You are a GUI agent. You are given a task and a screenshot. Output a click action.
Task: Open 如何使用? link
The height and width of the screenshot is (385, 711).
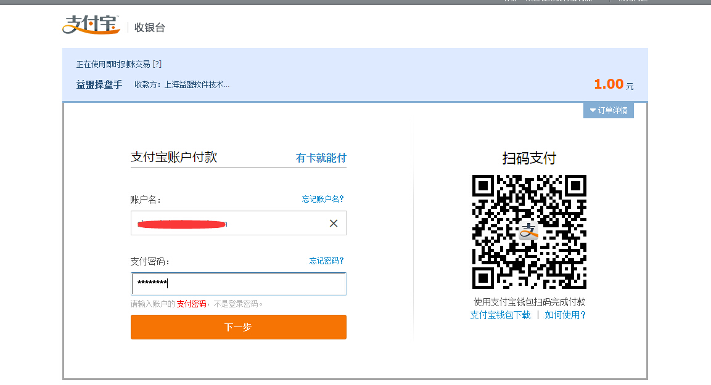(565, 315)
